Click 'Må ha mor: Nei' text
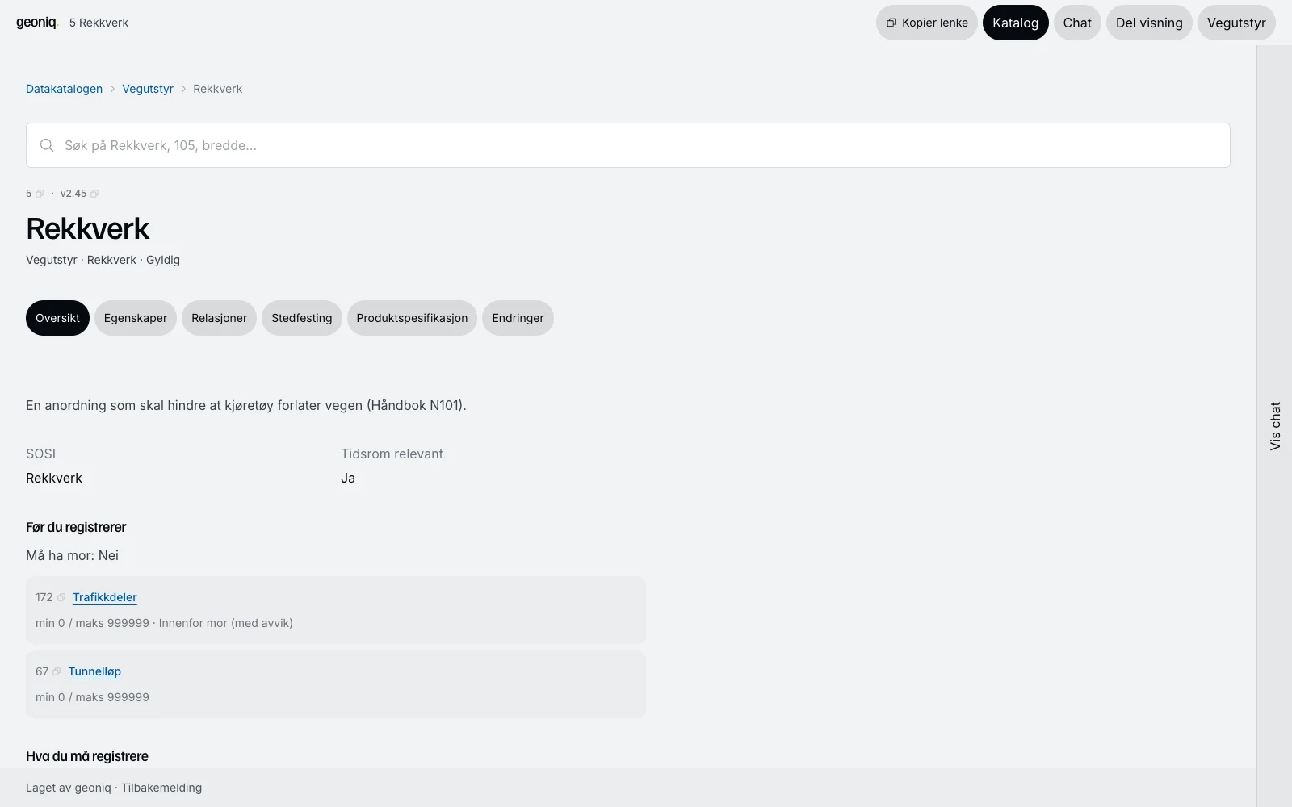This screenshot has height=807, width=1292. coord(72,555)
